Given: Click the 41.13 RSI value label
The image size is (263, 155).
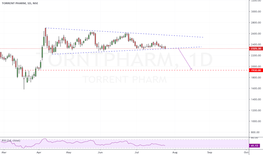Looking at the screenshot, I should 255,146.
